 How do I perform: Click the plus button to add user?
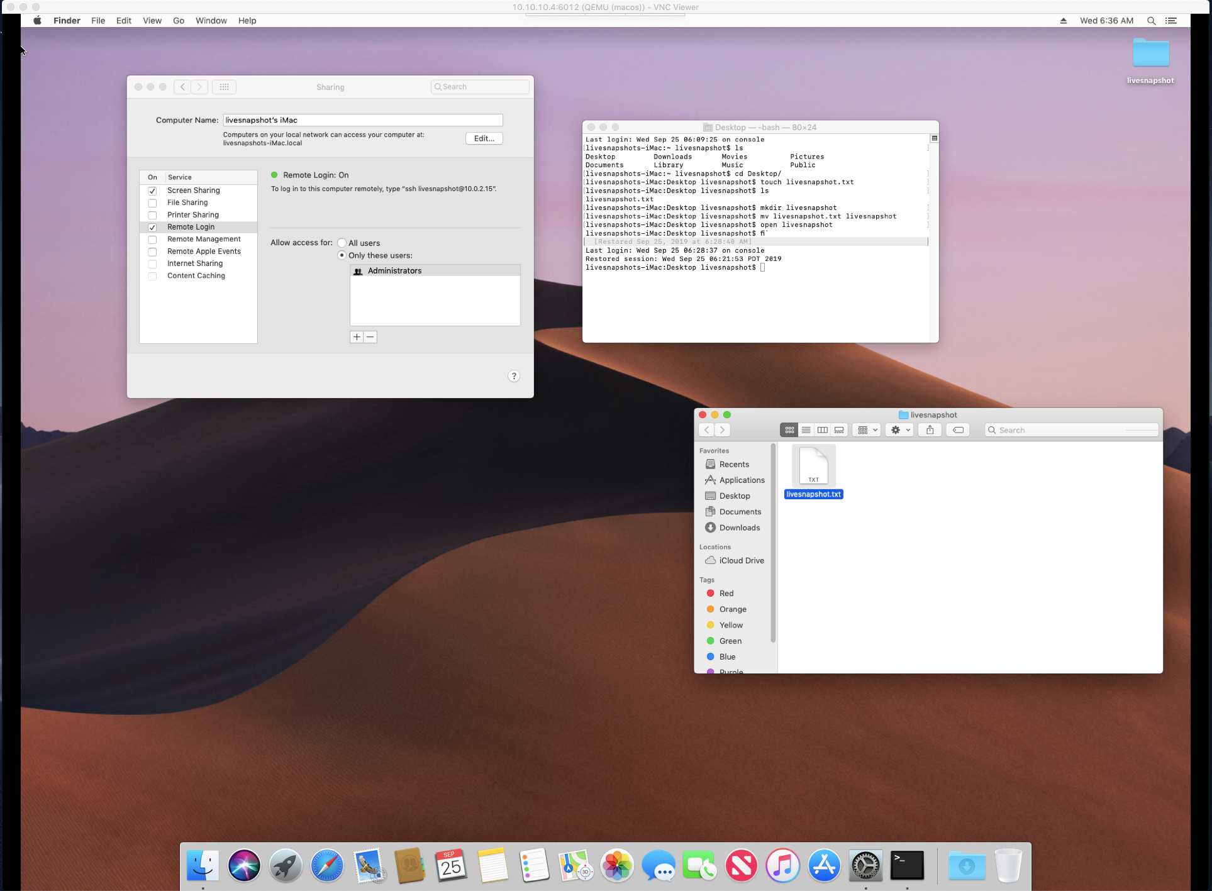click(357, 337)
